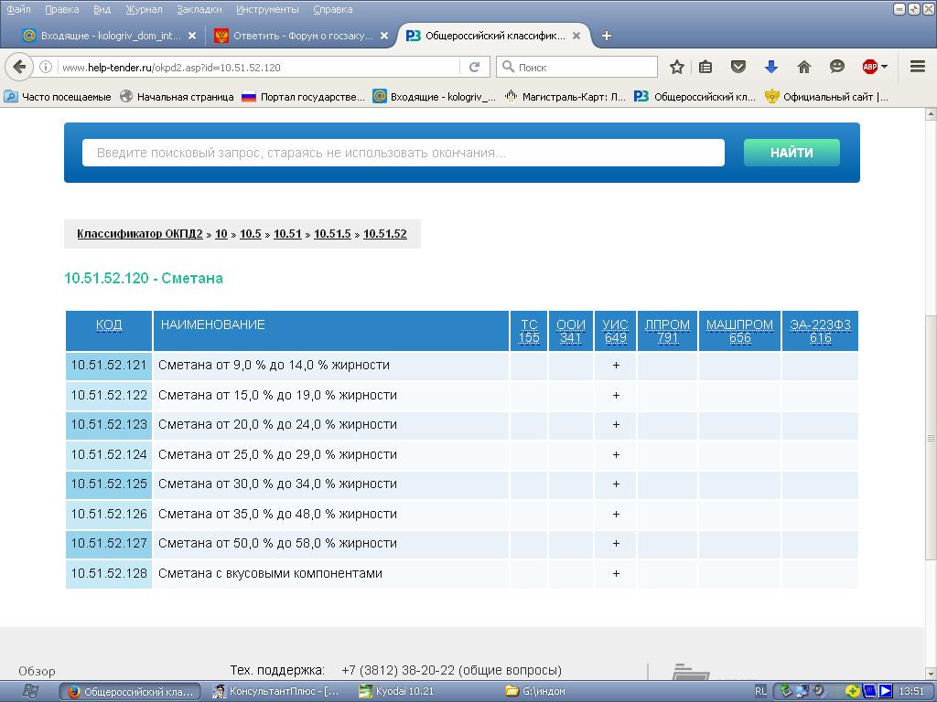
Task: Go to the home page icon
Action: (803, 67)
